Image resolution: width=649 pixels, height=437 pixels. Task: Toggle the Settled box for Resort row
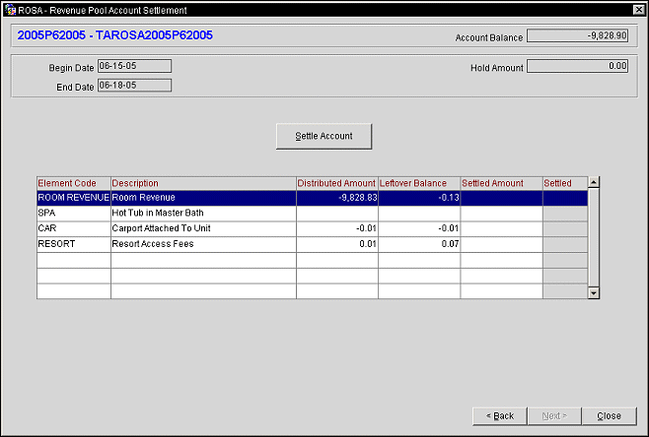pyautogui.click(x=564, y=244)
